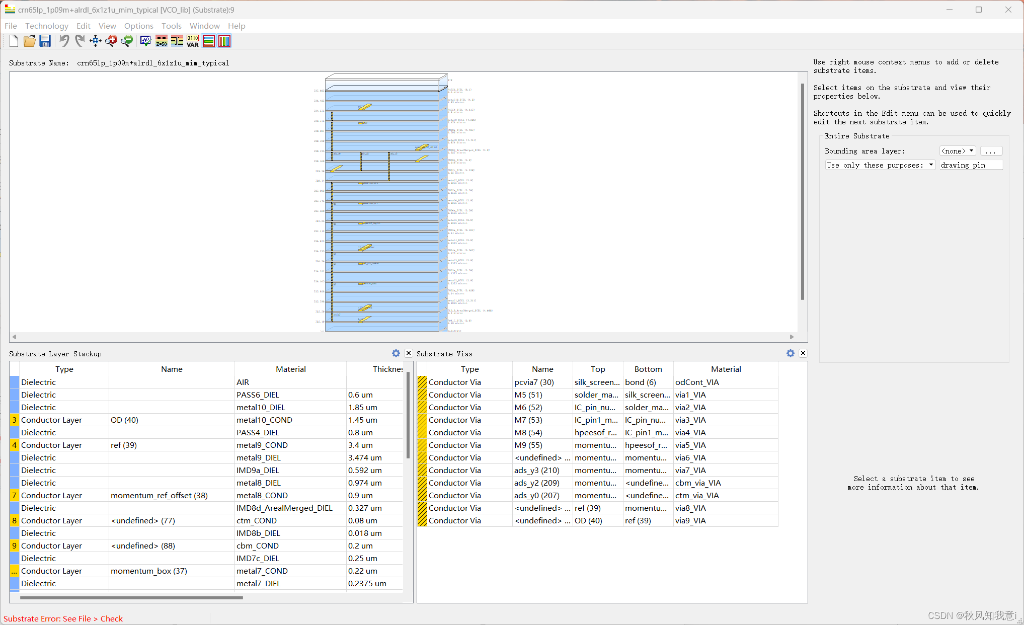Viewport: 1024px width, 625px height.
Task: Close the Substrate Layer Stackup panel
Action: coord(409,353)
